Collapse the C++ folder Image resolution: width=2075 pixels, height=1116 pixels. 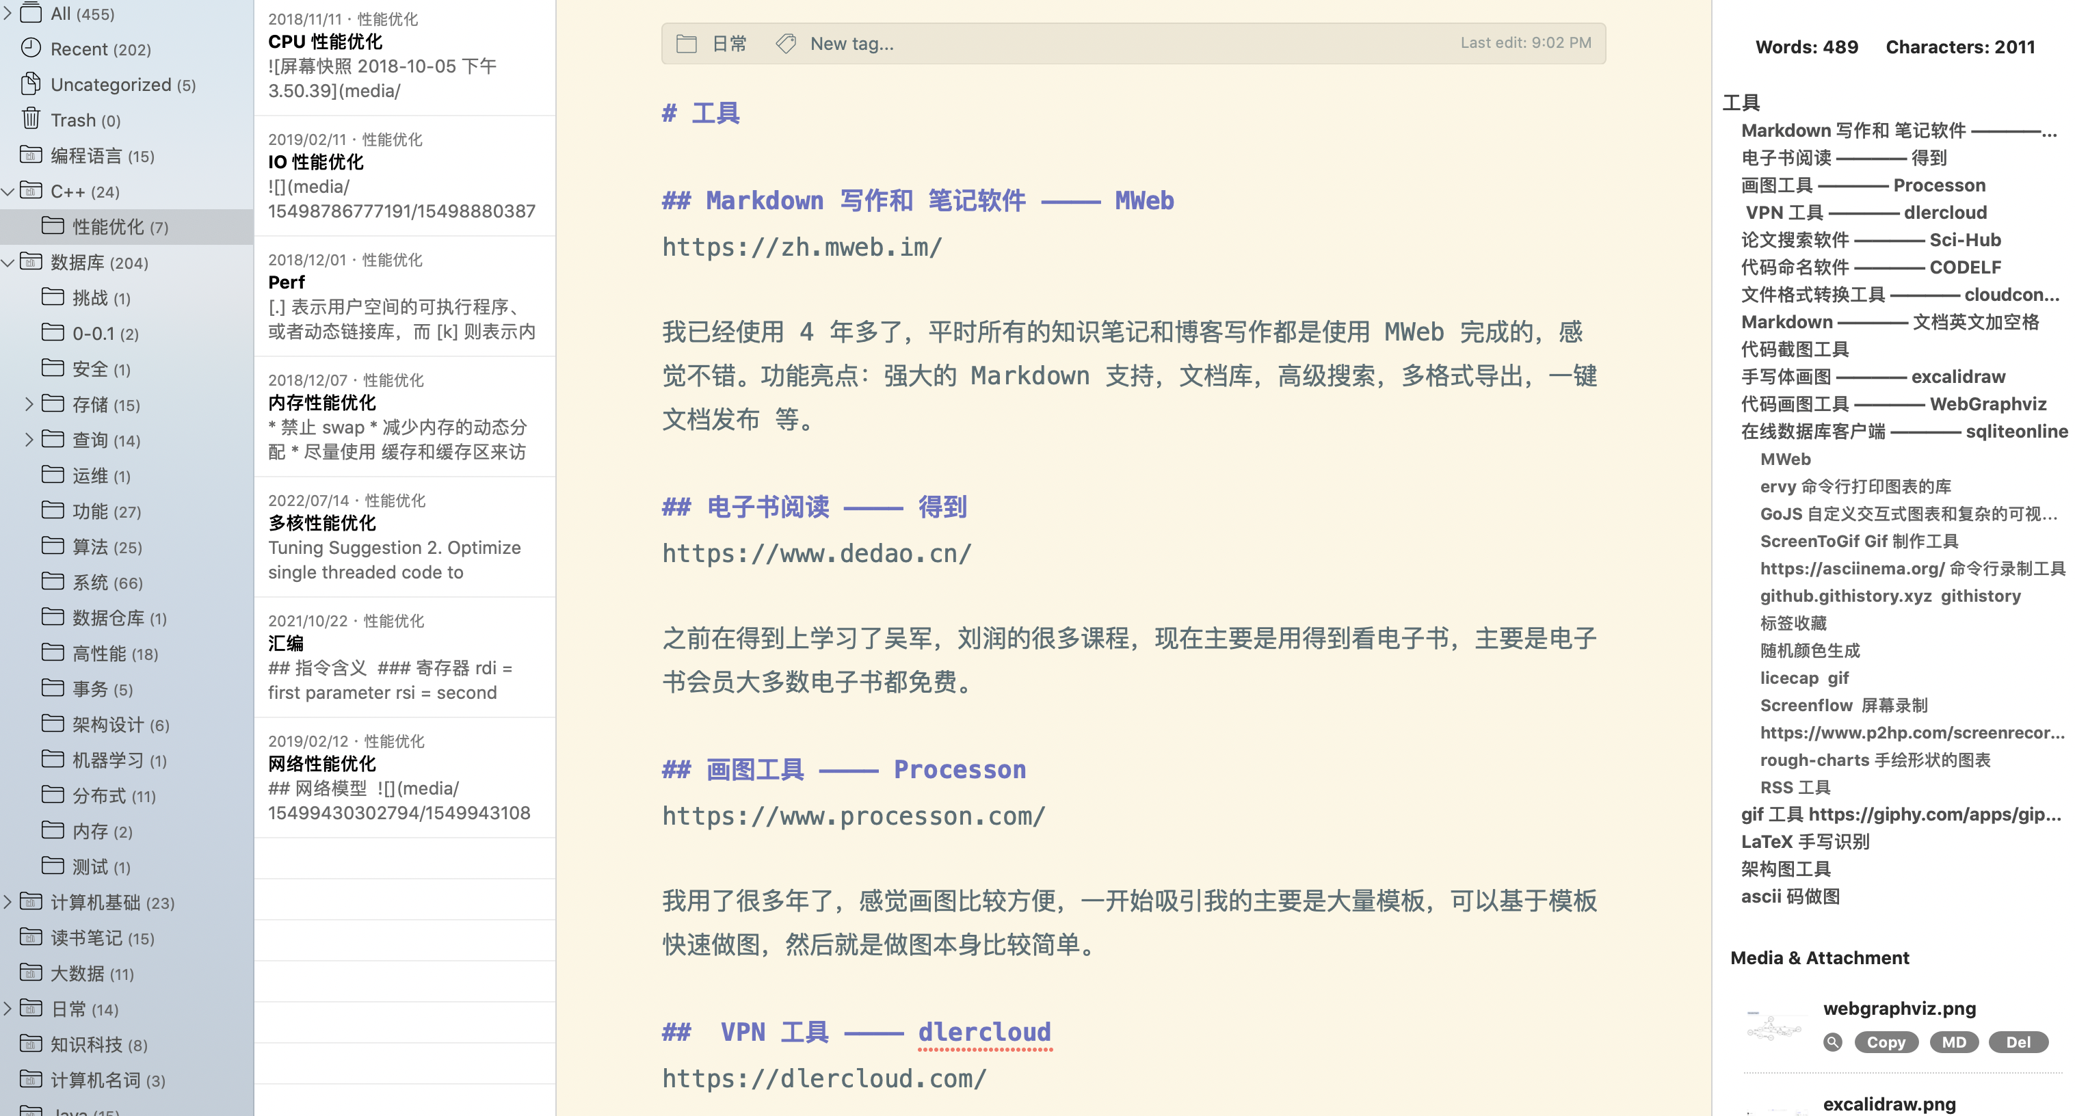[x=8, y=191]
